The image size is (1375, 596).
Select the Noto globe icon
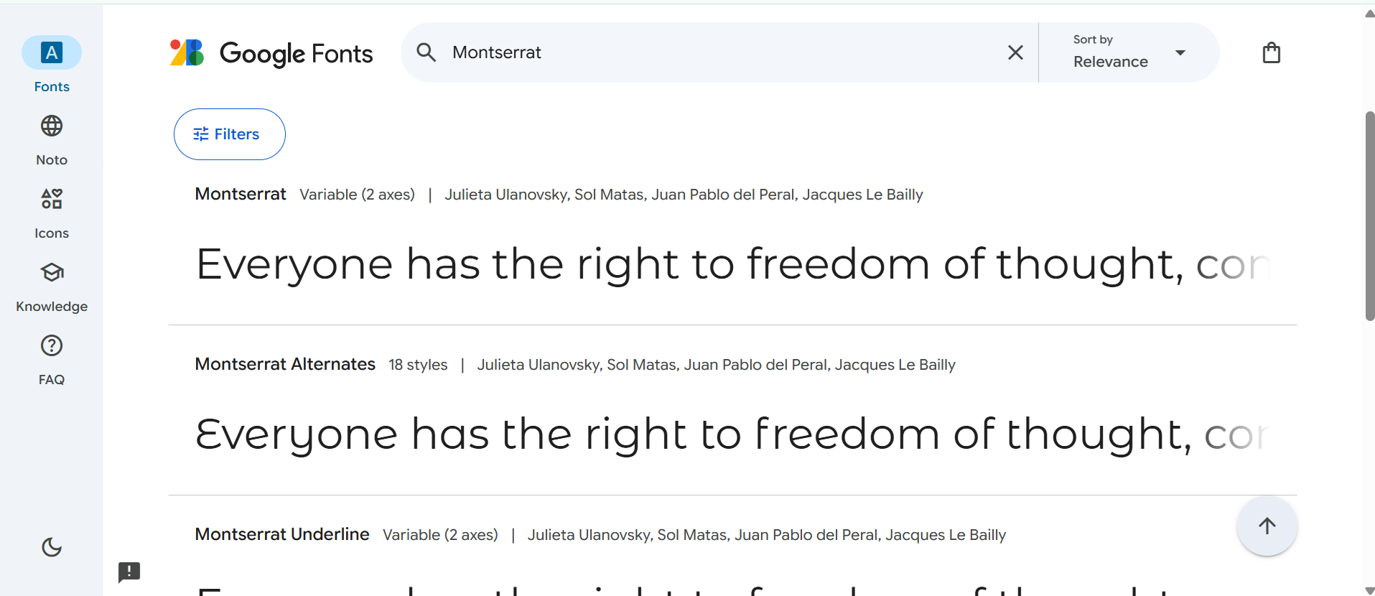51,125
